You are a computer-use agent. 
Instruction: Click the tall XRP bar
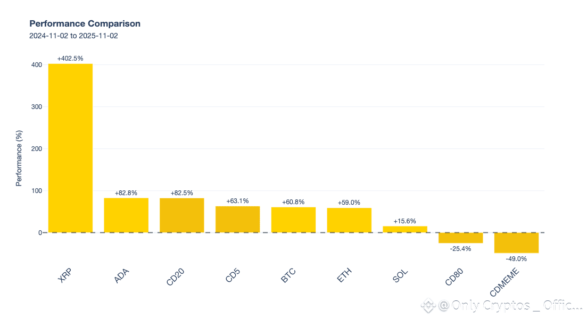pos(70,148)
